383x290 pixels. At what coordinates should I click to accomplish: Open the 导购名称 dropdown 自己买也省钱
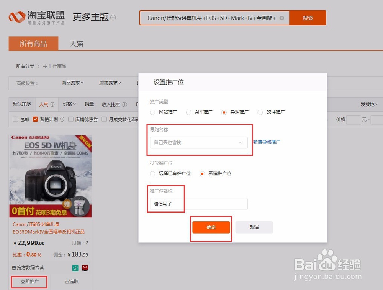pyautogui.click(x=199, y=142)
